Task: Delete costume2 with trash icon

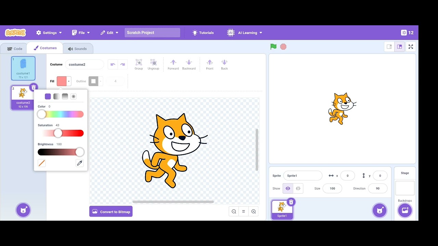Action: click(x=33, y=87)
